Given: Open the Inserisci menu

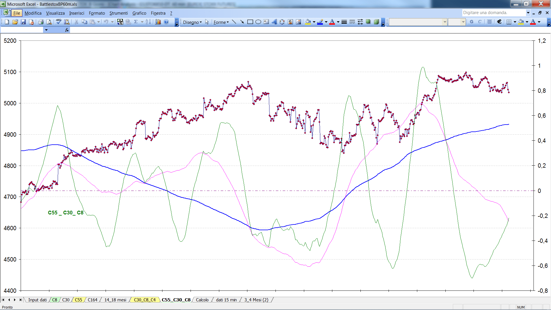Looking at the screenshot, I should pyautogui.click(x=77, y=13).
